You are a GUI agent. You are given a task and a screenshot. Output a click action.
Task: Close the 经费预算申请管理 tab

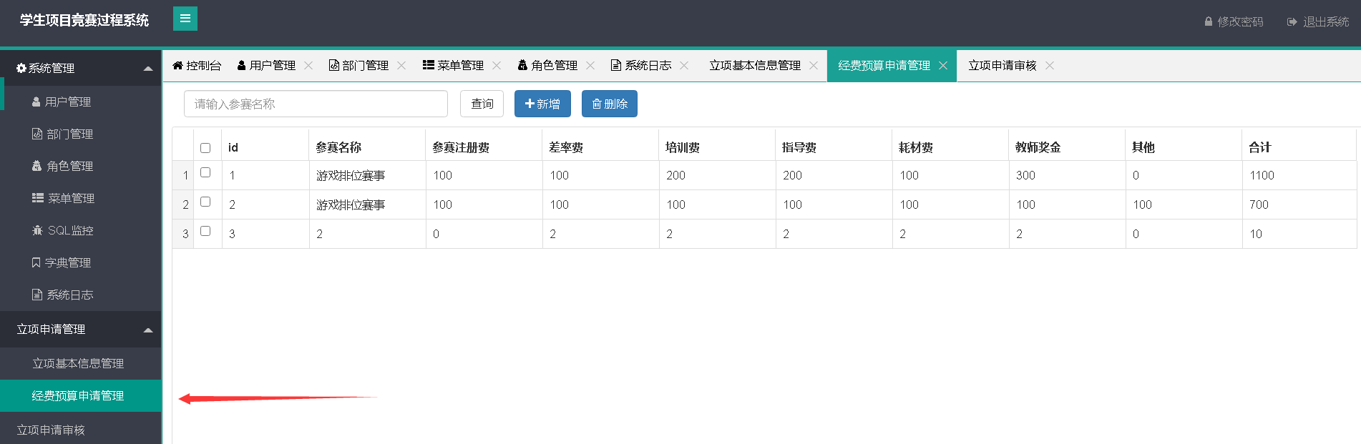point(943,65)
